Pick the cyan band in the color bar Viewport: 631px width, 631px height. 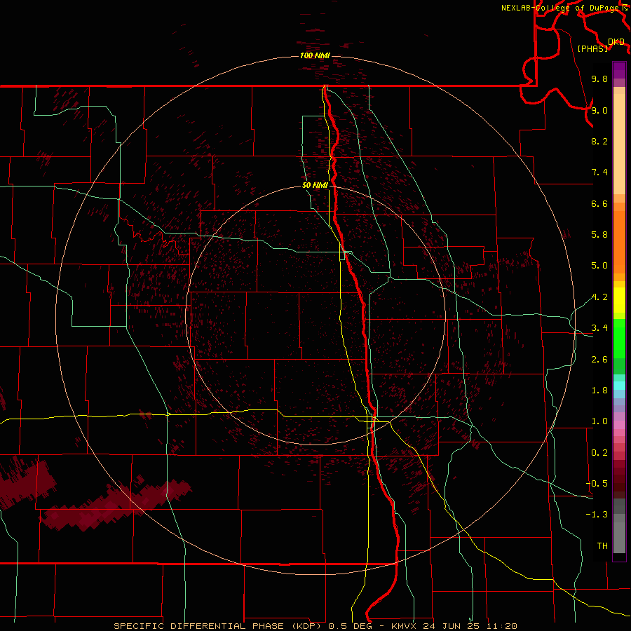[x=619, y=386]
